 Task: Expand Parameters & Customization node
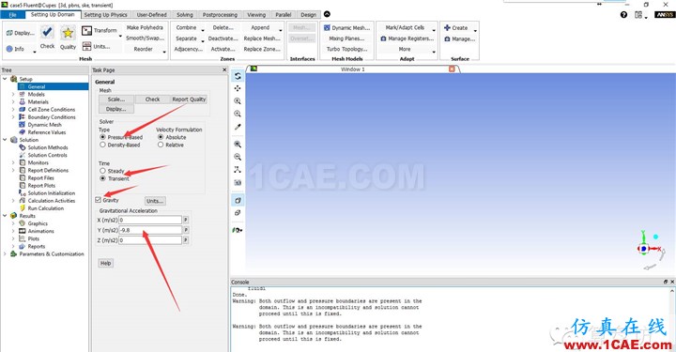pyautogui.click(x=5, y=254)
